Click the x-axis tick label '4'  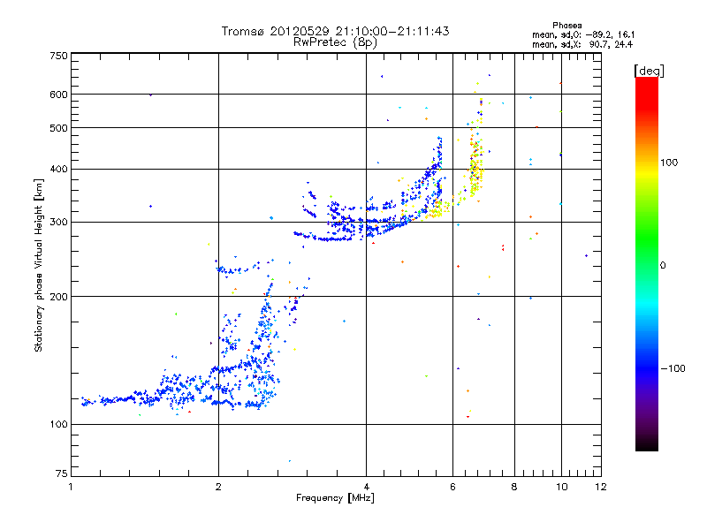tap(366, 487)
